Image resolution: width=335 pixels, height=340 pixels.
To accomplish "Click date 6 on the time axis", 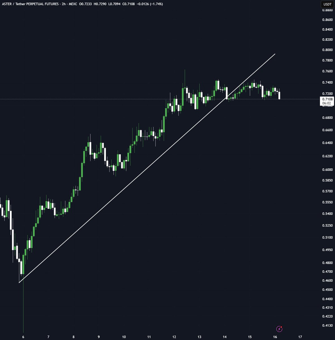I will (23, 337).
